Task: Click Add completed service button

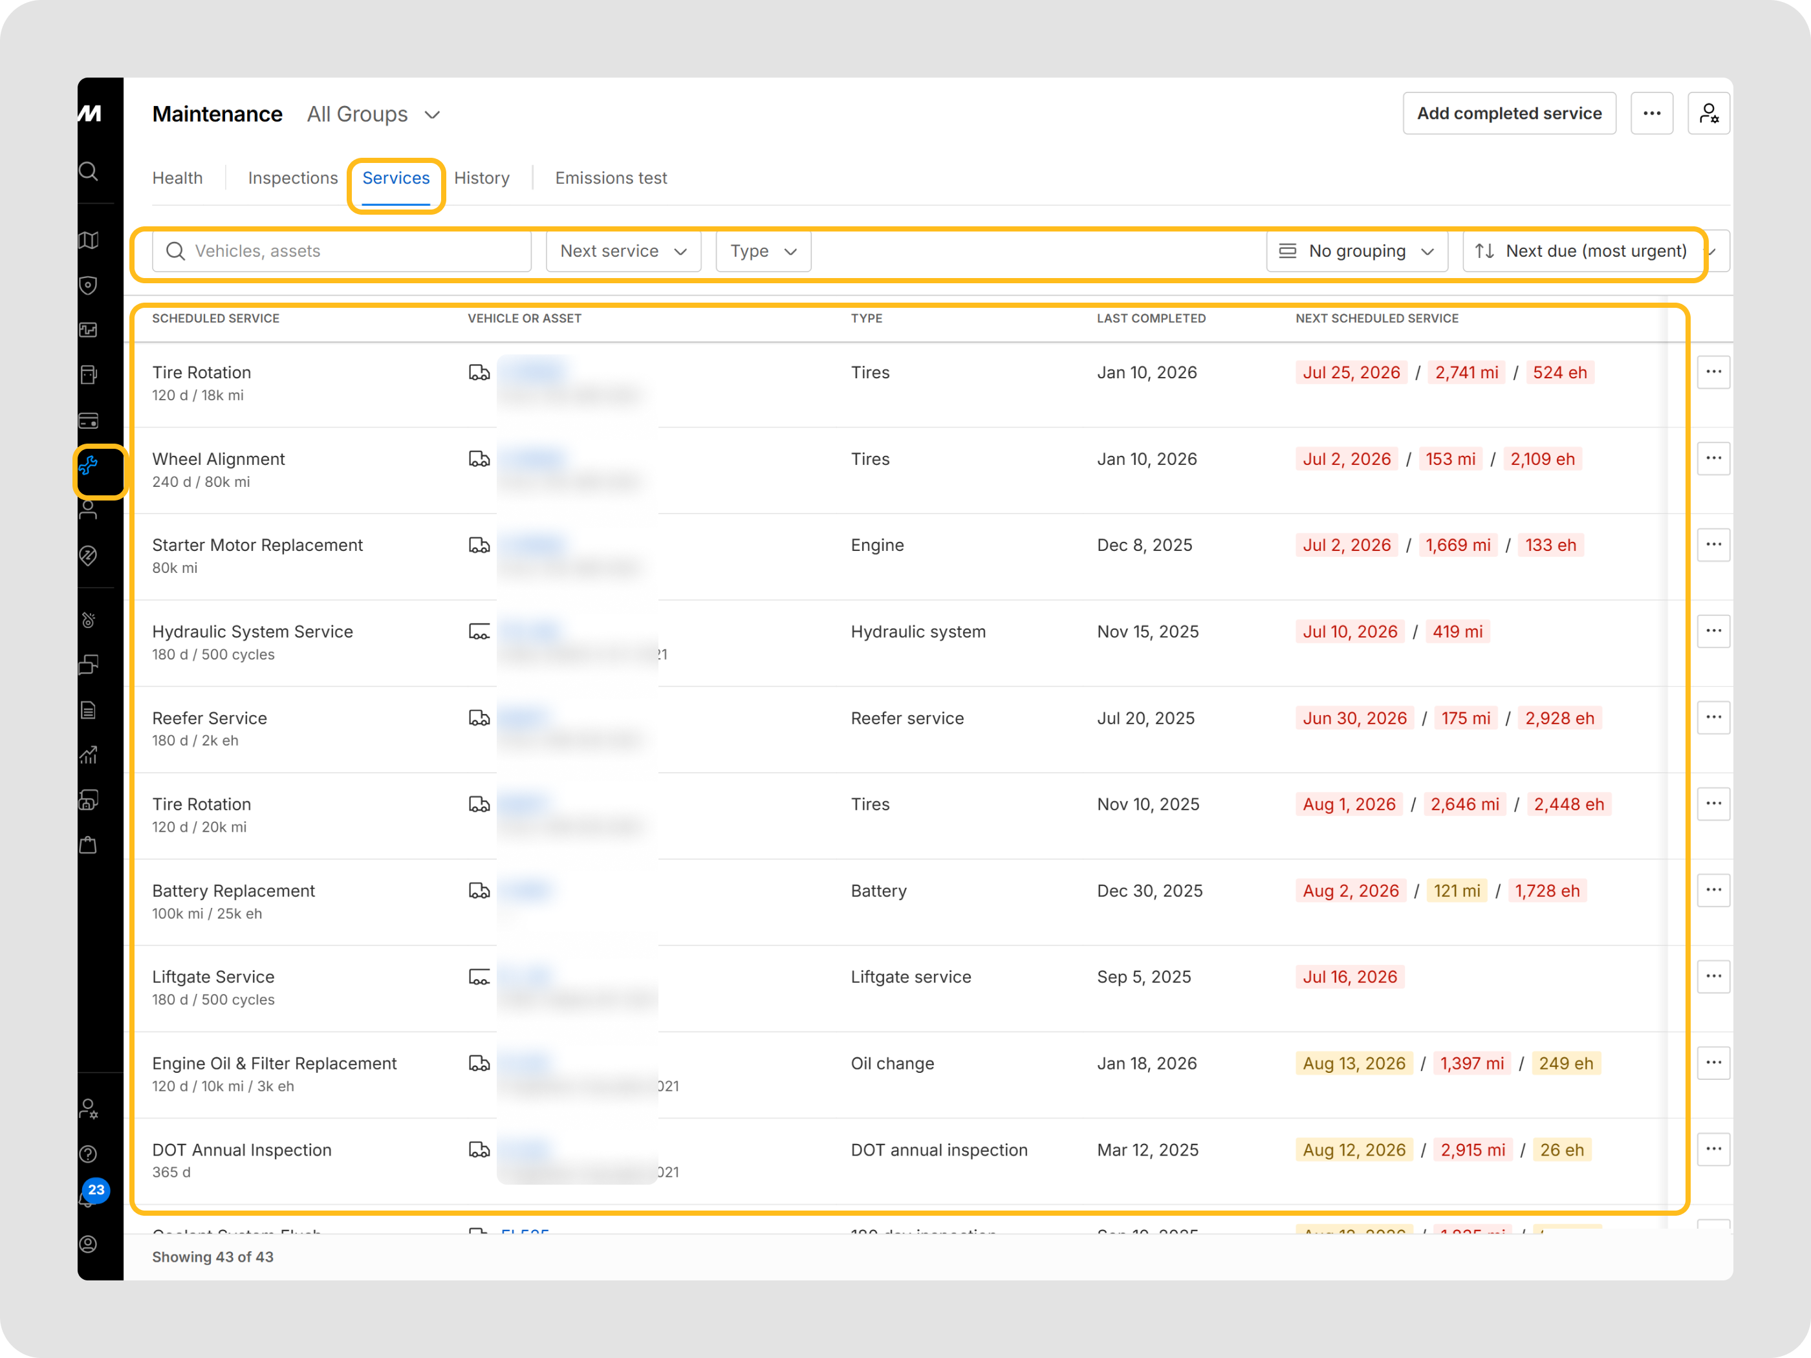Action: point(1509,113)
